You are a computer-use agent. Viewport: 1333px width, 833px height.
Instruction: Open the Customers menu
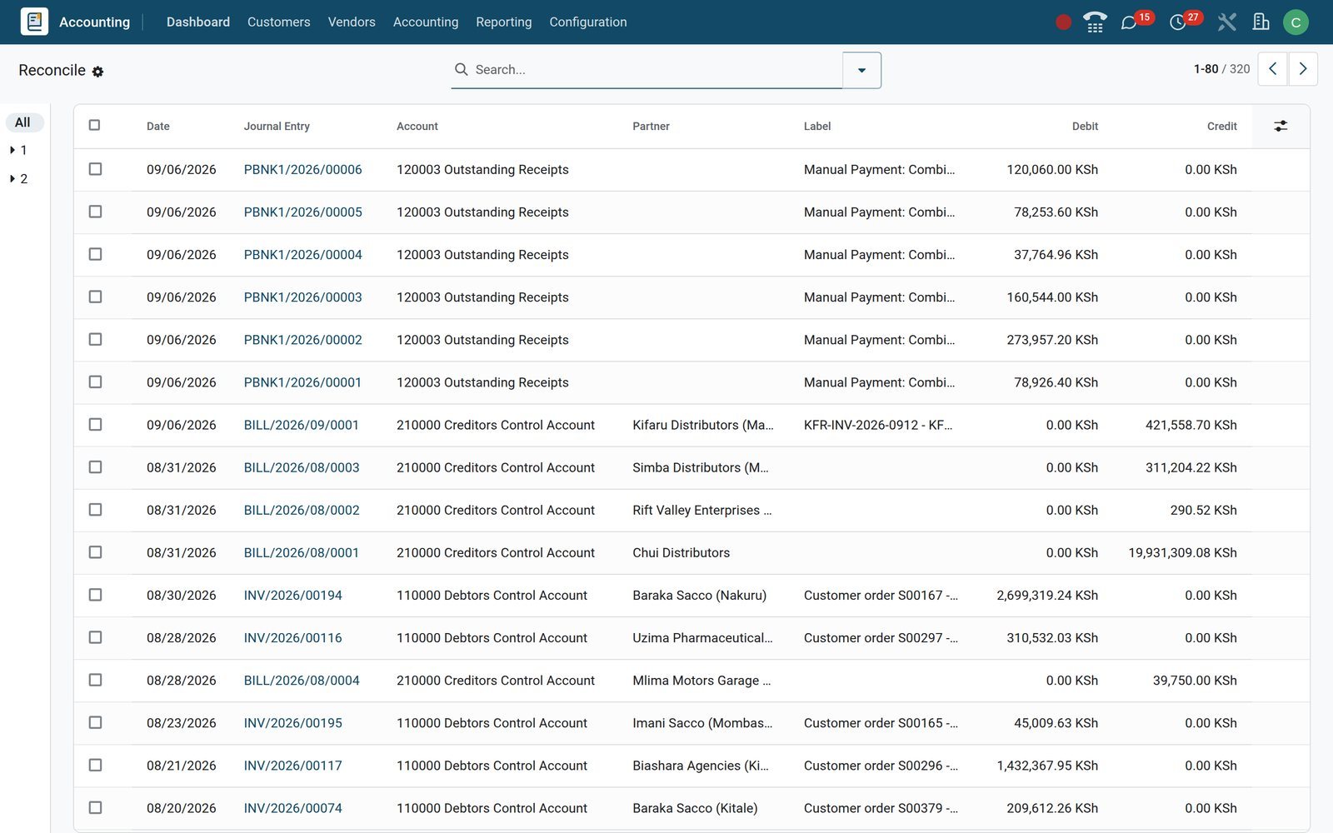pos(278,22)
